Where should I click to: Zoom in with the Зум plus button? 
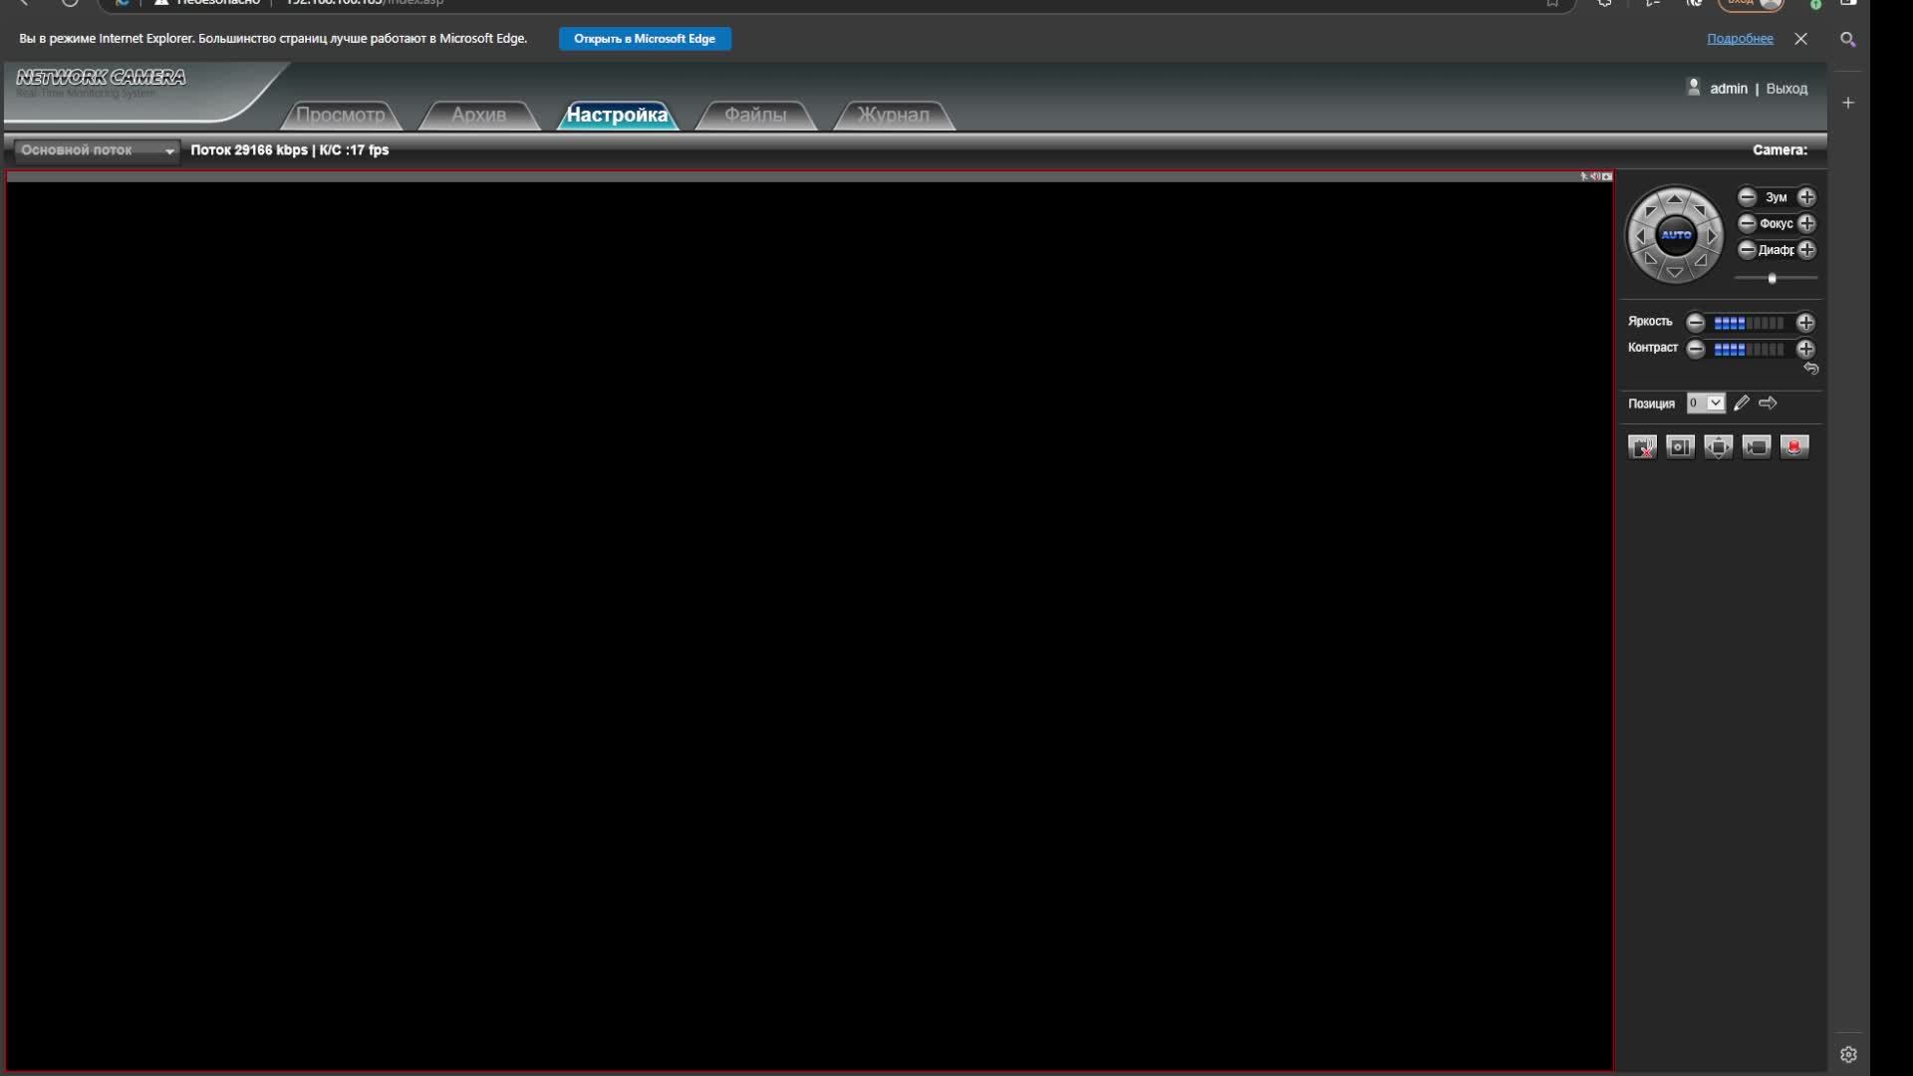click(x=1806, y=197)
